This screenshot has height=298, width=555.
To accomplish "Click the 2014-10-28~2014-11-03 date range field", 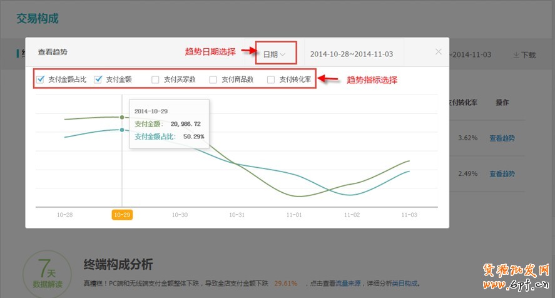I will [351, 54].
